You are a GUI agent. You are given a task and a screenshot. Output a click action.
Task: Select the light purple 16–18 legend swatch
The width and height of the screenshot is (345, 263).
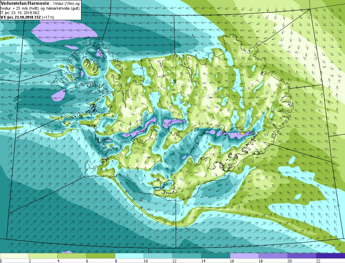(x=244, y=256)
